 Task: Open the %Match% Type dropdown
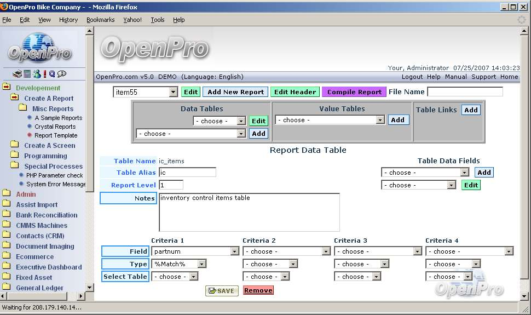click(x=201, y=264)
